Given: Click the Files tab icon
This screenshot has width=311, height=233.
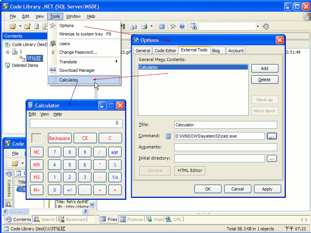Looking at the screenshot, I should coord(103,219).
